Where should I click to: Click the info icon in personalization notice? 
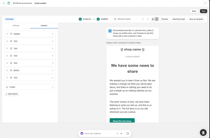point(110,31)
